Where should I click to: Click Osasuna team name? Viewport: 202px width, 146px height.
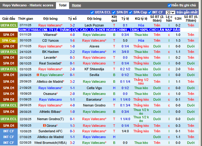[50, 94]
